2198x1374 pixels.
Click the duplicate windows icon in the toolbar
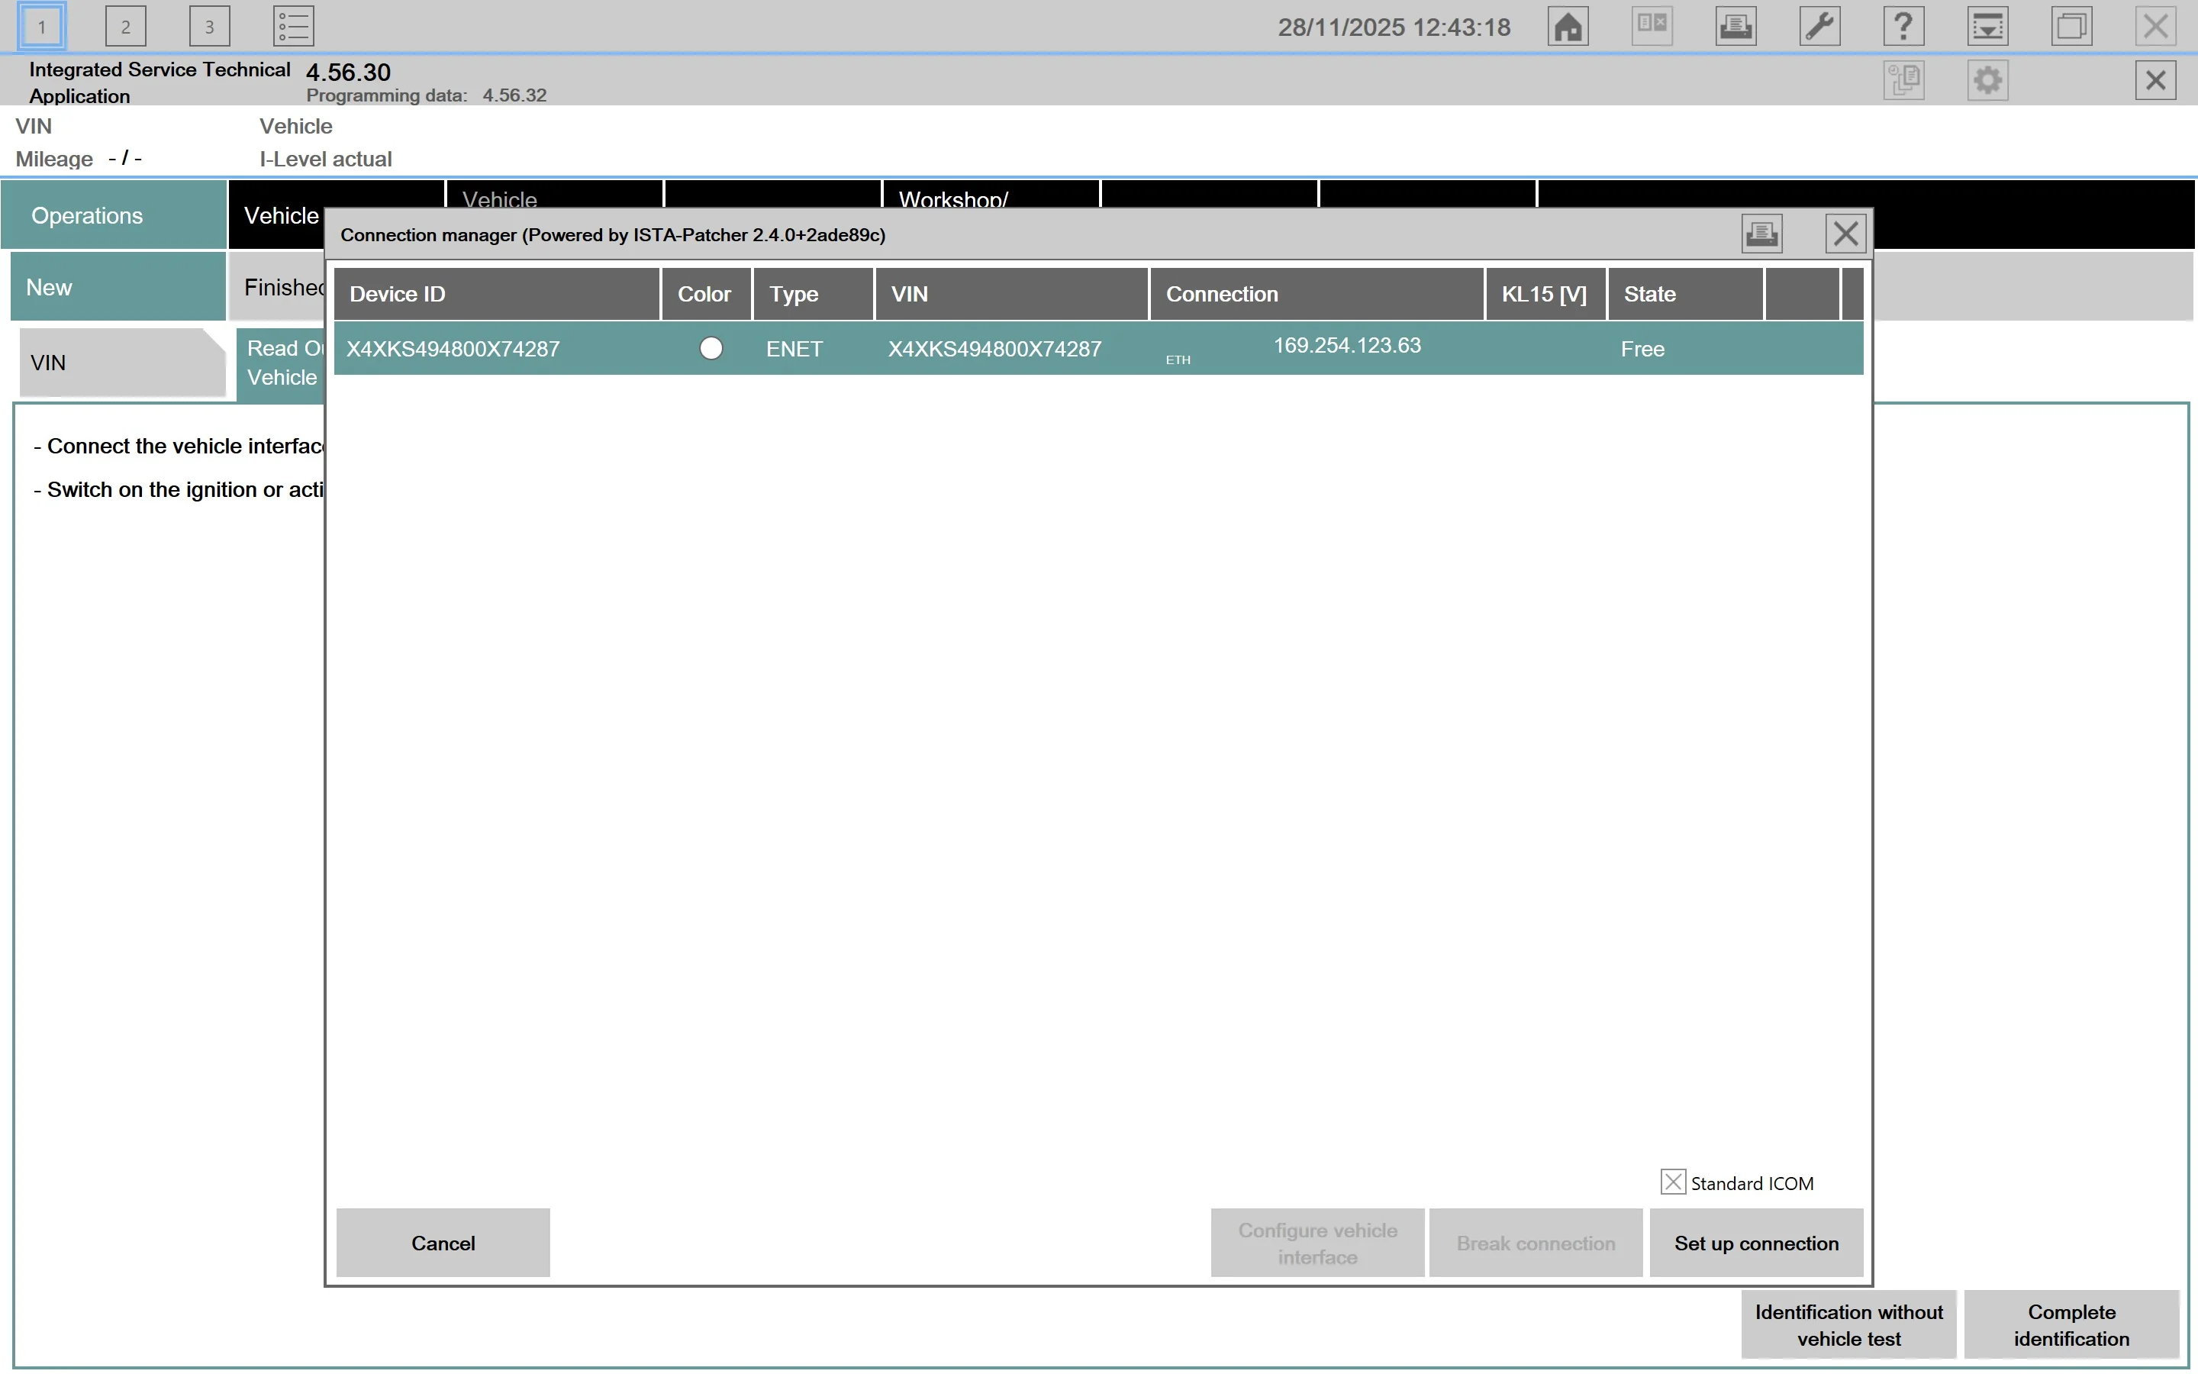coord(2071,25)
